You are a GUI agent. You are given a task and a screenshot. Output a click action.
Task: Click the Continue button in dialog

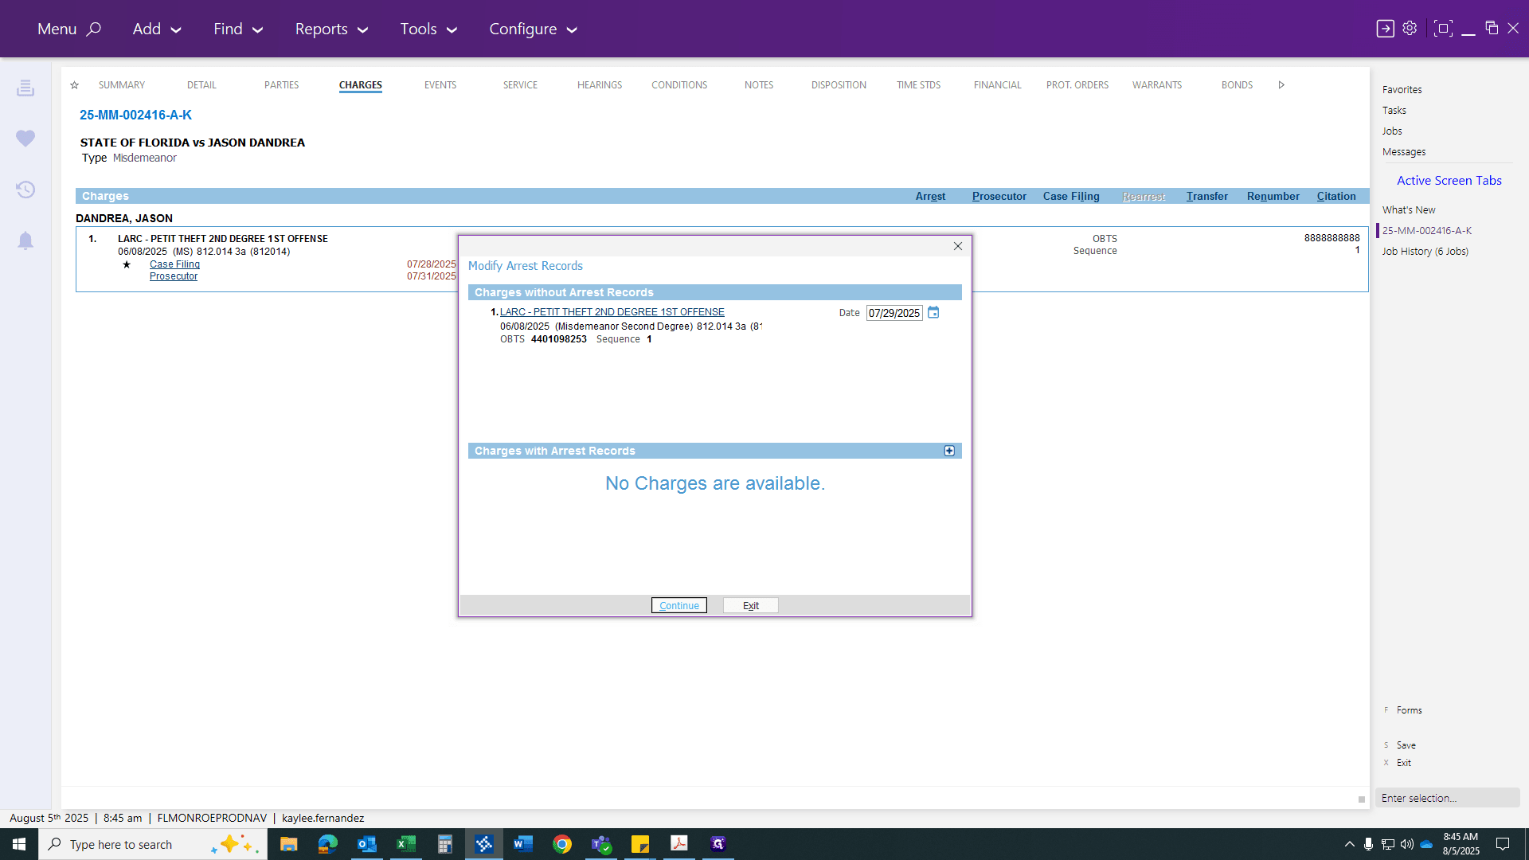point(679,605)
